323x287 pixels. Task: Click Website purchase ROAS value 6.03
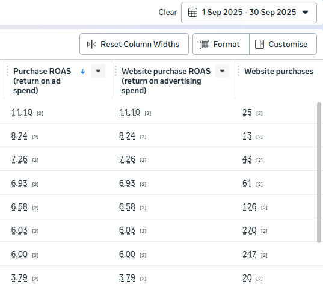click(127, 230)
